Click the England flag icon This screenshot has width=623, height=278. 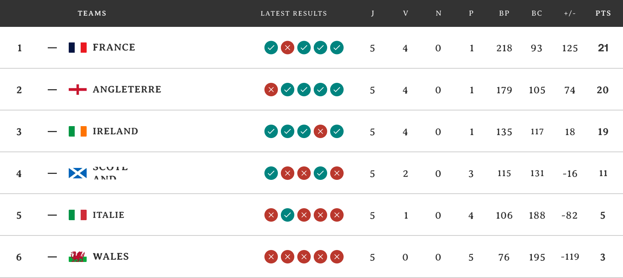(x=78, y=90)
